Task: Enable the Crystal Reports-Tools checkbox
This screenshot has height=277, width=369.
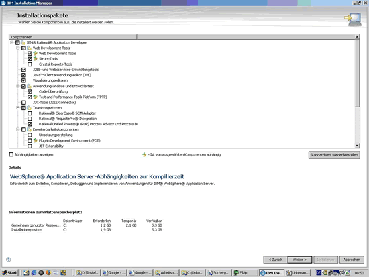Action: tap(30, 64)
